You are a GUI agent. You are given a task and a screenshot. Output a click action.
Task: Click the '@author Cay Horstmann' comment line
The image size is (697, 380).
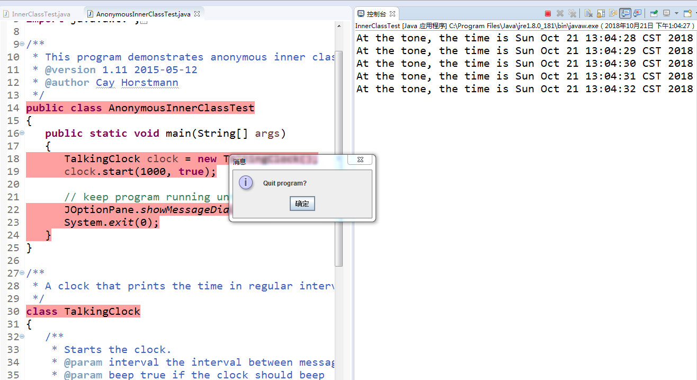(x=105, y=83)
